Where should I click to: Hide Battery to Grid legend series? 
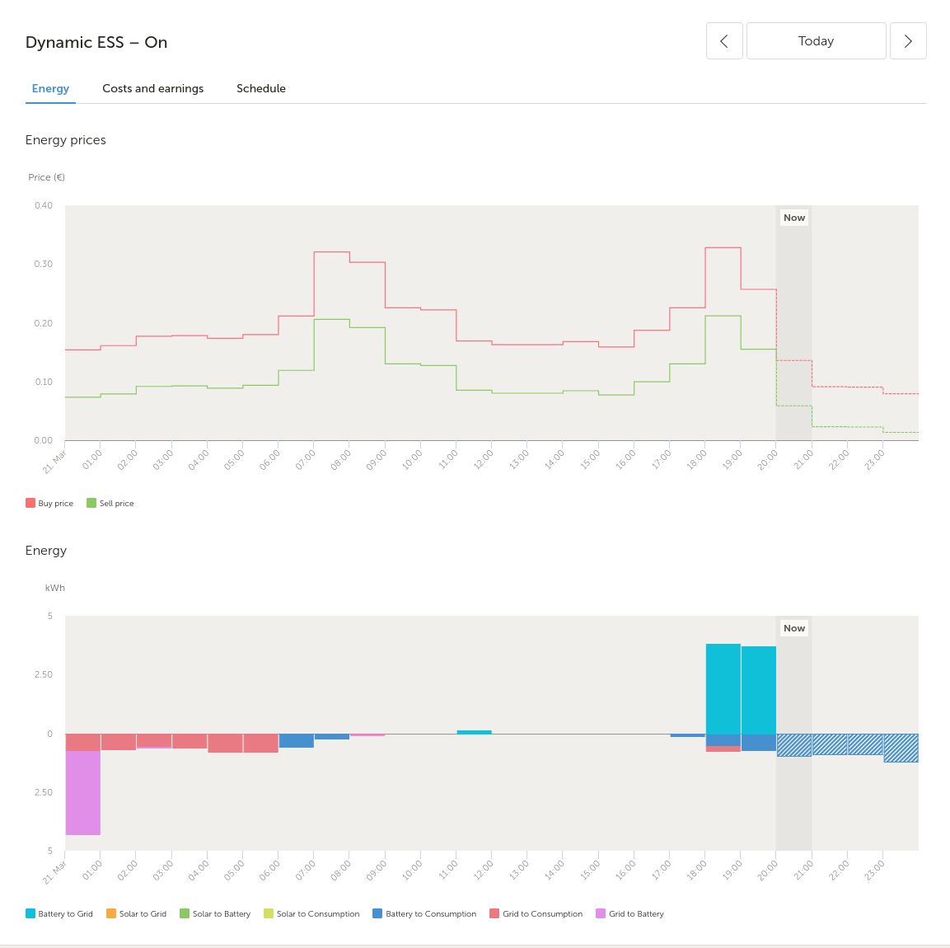coord(59,913)
